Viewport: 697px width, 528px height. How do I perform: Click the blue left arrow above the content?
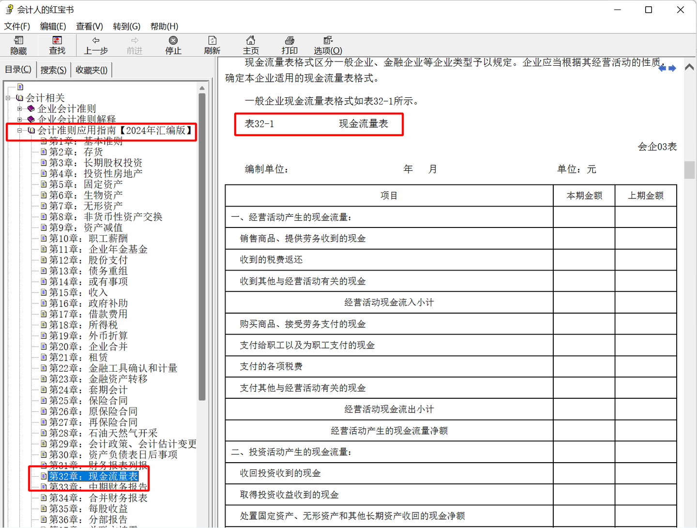(662, 68)
